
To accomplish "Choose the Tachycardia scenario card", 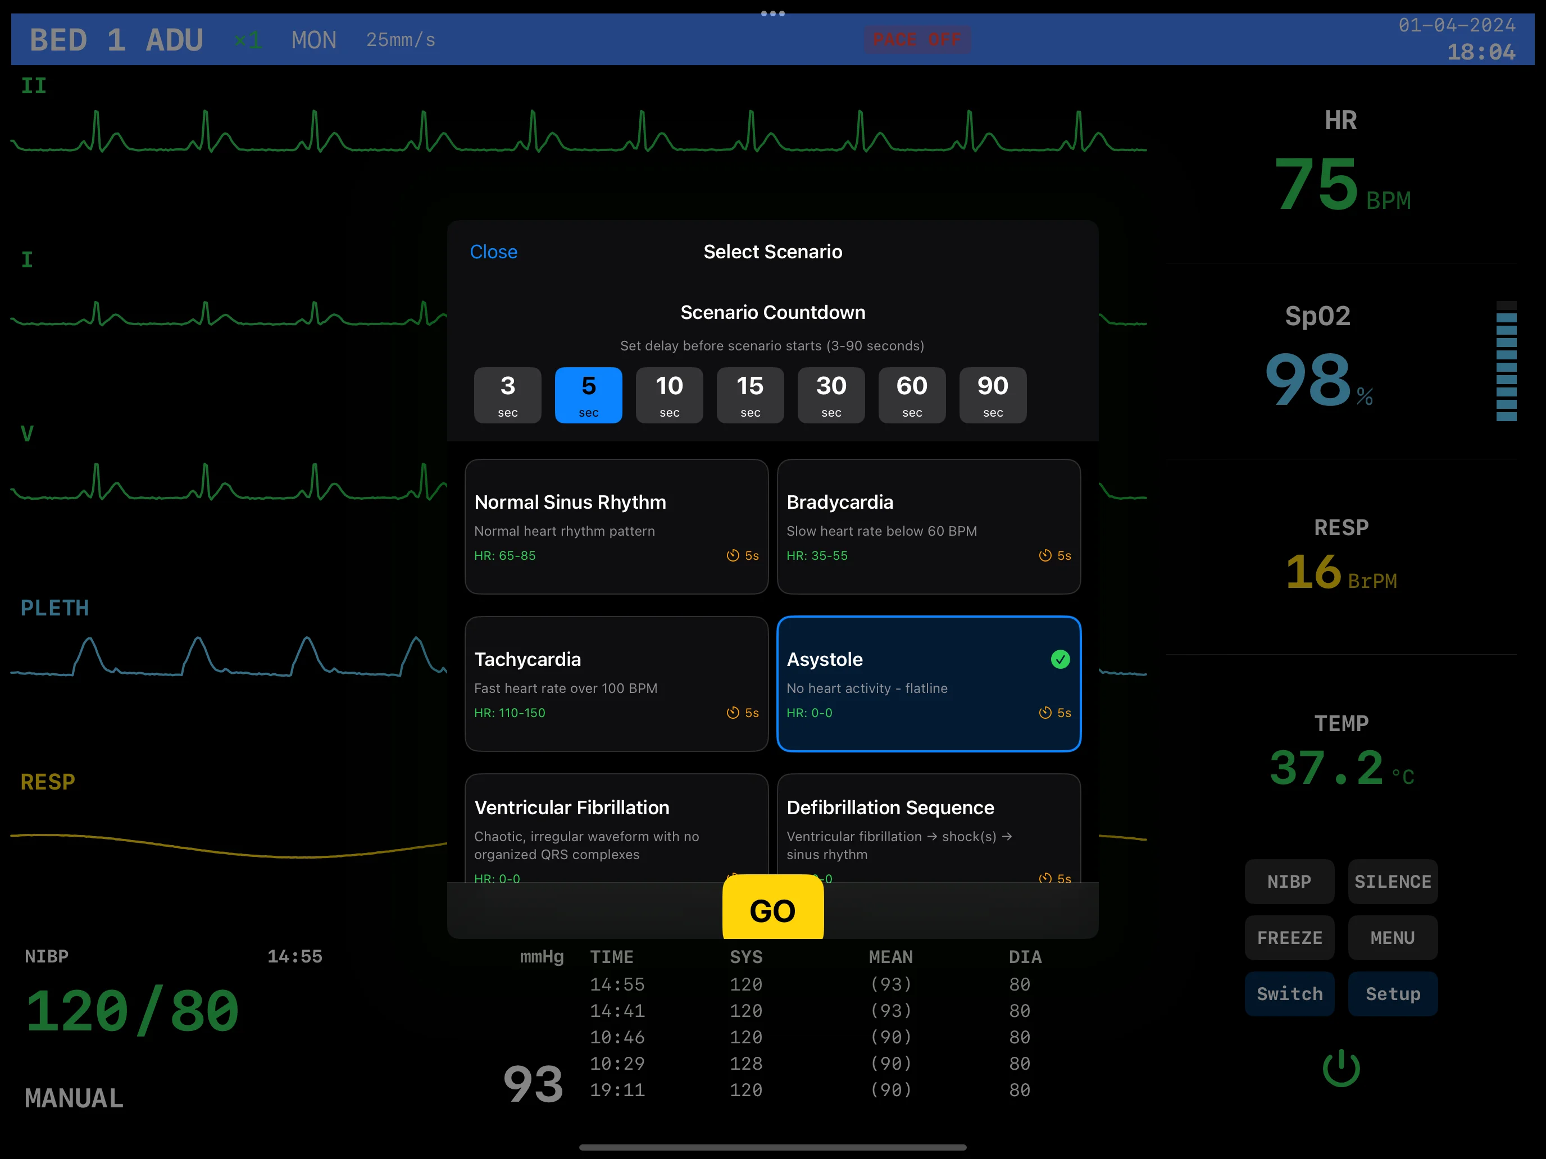I will [x=616, y=684].
